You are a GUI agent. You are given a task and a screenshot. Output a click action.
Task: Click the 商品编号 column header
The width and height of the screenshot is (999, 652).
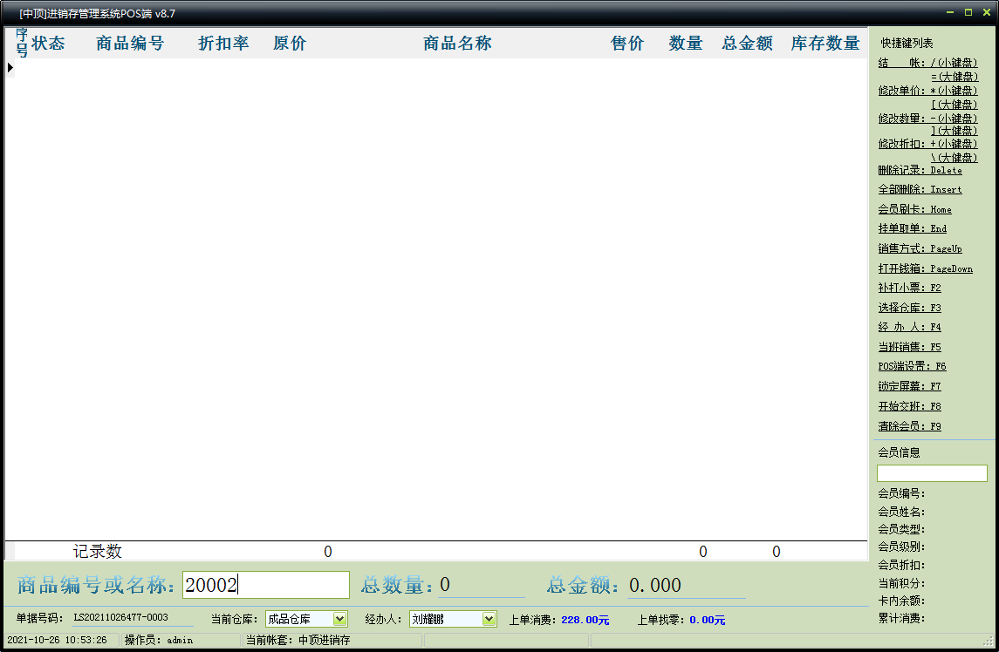[130, 44]
